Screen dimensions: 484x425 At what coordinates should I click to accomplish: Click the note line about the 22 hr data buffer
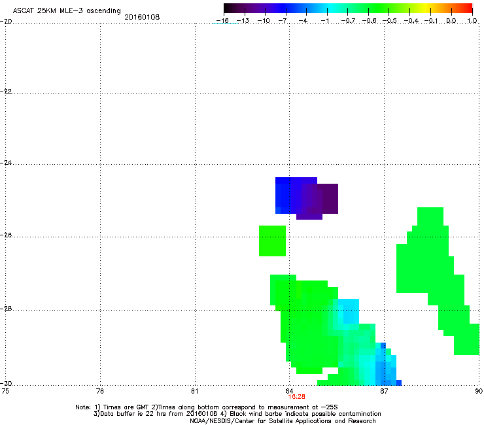[237, 414]
